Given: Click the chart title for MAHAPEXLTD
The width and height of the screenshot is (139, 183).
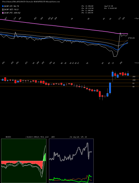Looking at the screenshot, I should 31,2.
